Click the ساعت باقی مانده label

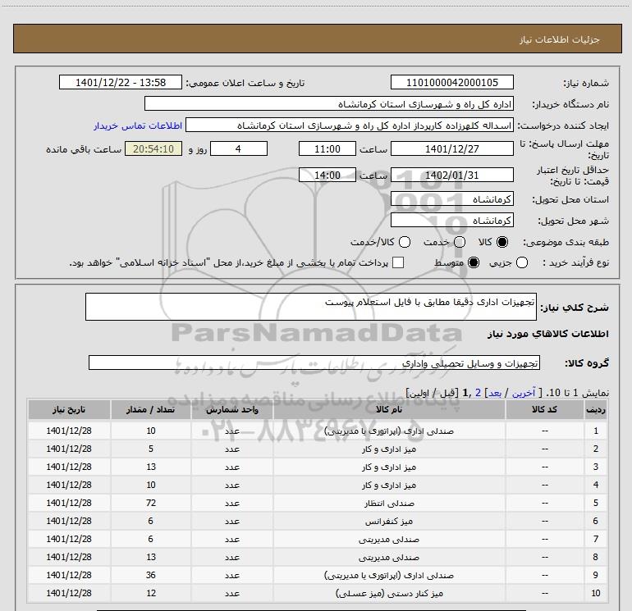coord(84,149)
